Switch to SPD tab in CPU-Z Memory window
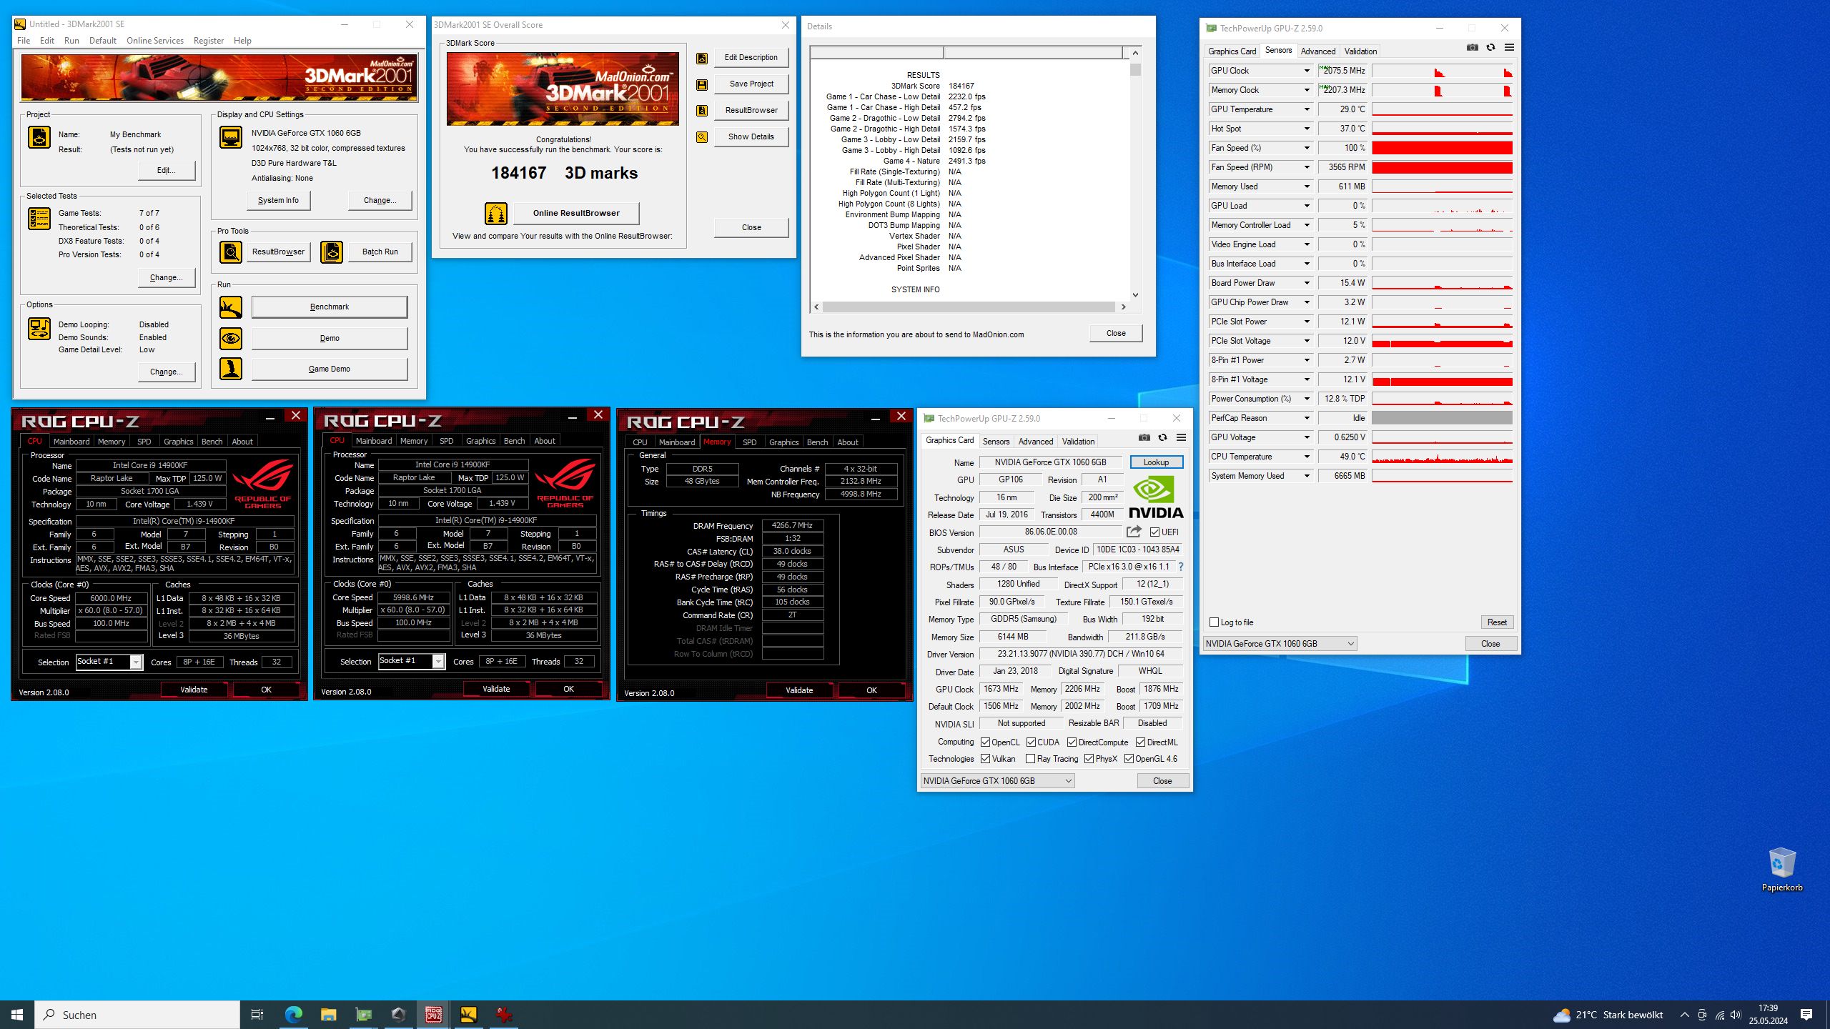 749,442
